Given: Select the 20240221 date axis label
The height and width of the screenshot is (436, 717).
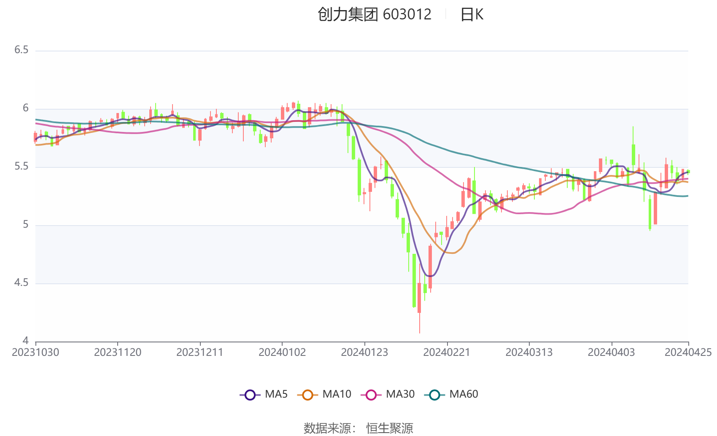Looking at the screenshot, I should coord(447,353).
